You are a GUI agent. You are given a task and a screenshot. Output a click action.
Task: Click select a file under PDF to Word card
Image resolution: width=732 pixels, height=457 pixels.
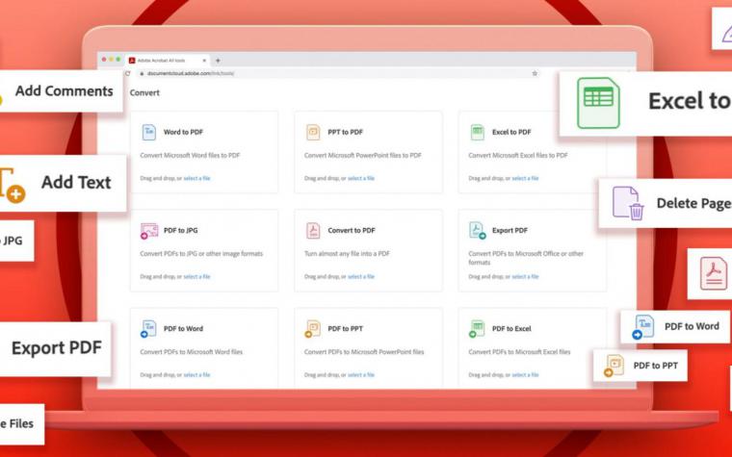(x=197, y=375)
